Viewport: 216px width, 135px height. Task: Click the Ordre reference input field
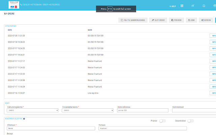point(142,110)
